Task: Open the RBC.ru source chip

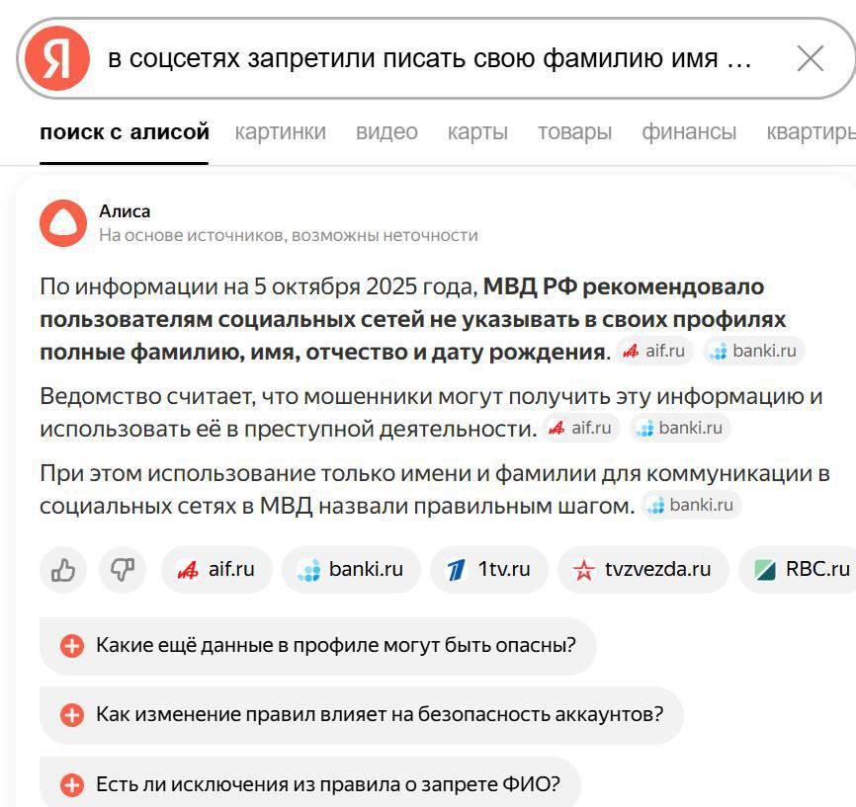Action: coord(802,570)
